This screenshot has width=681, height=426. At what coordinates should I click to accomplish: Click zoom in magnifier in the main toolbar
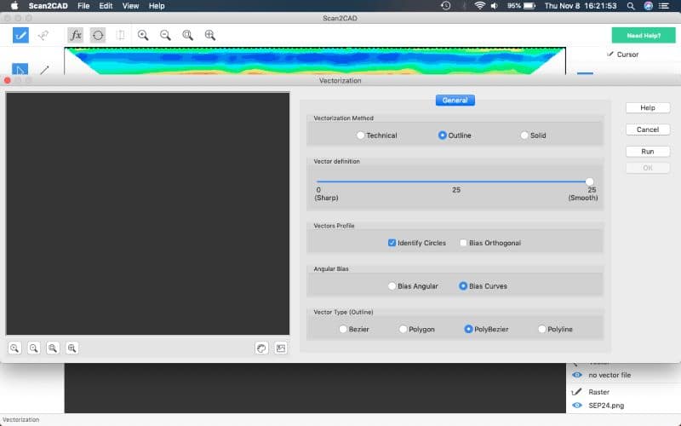tap(143, 35)
